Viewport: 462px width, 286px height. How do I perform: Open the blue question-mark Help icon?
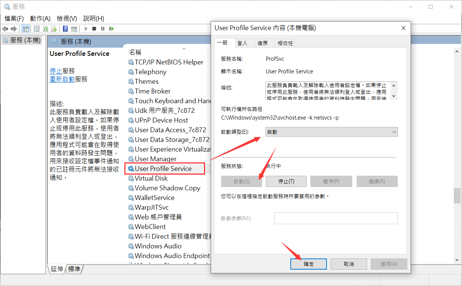click(x=66, y=29)
